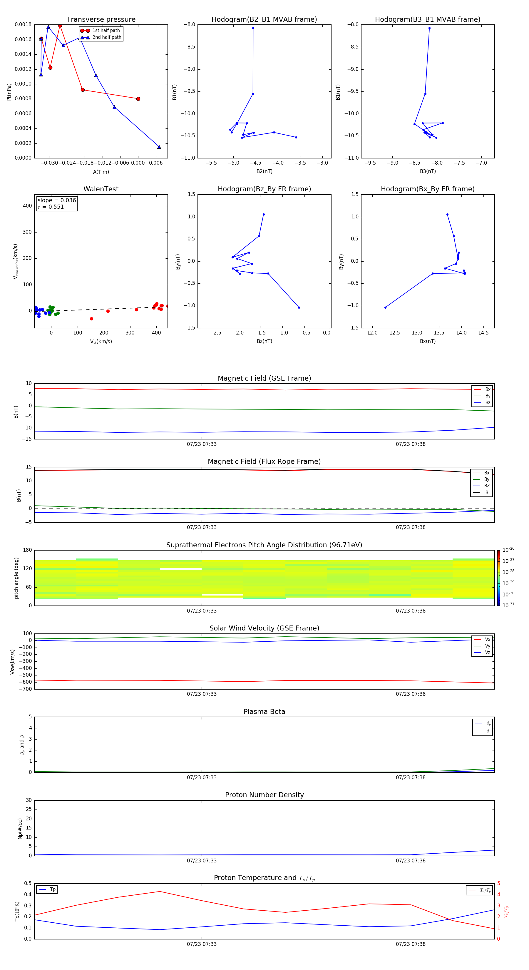Click 'Hodogram(Bx_By FR frame)' title

tap(428, 189)
